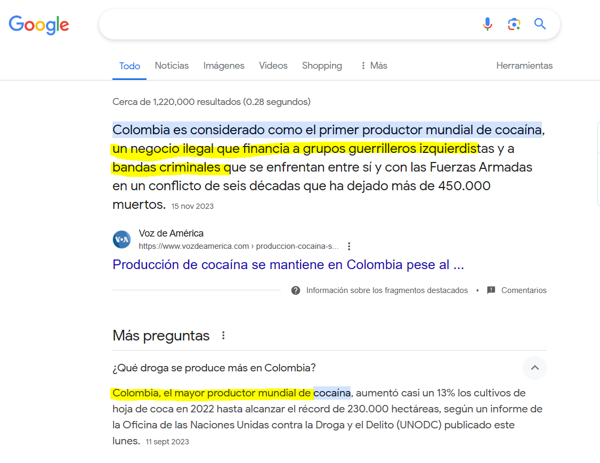This screenshot has width=600, height=463.
Task: Select the Todo results tab
Action: tap(129, 66)
